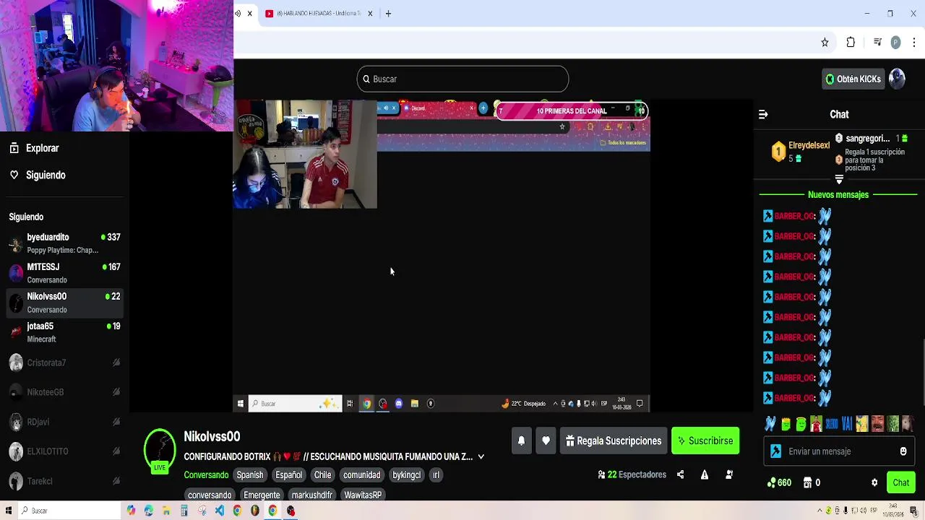This screenshot has height=520, width=925.
Task: Open Chrome extensions puzzle icon
Action: point(851,43)
